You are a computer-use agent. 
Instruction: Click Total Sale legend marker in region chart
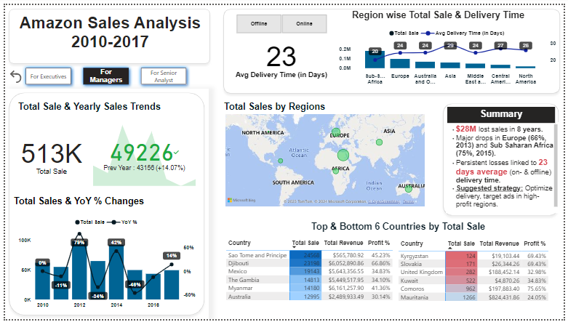(392, 33)
